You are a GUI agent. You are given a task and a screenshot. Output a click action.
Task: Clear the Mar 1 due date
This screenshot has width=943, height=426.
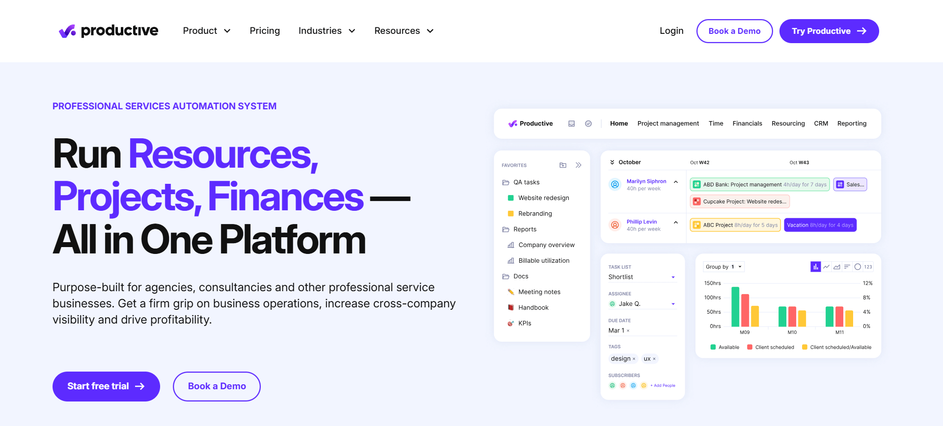pos(628,331)
